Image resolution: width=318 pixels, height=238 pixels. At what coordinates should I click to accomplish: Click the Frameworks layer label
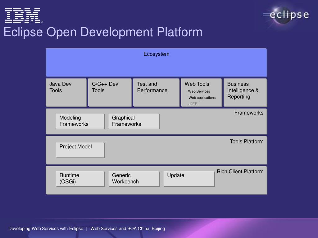tap(249, 113)
